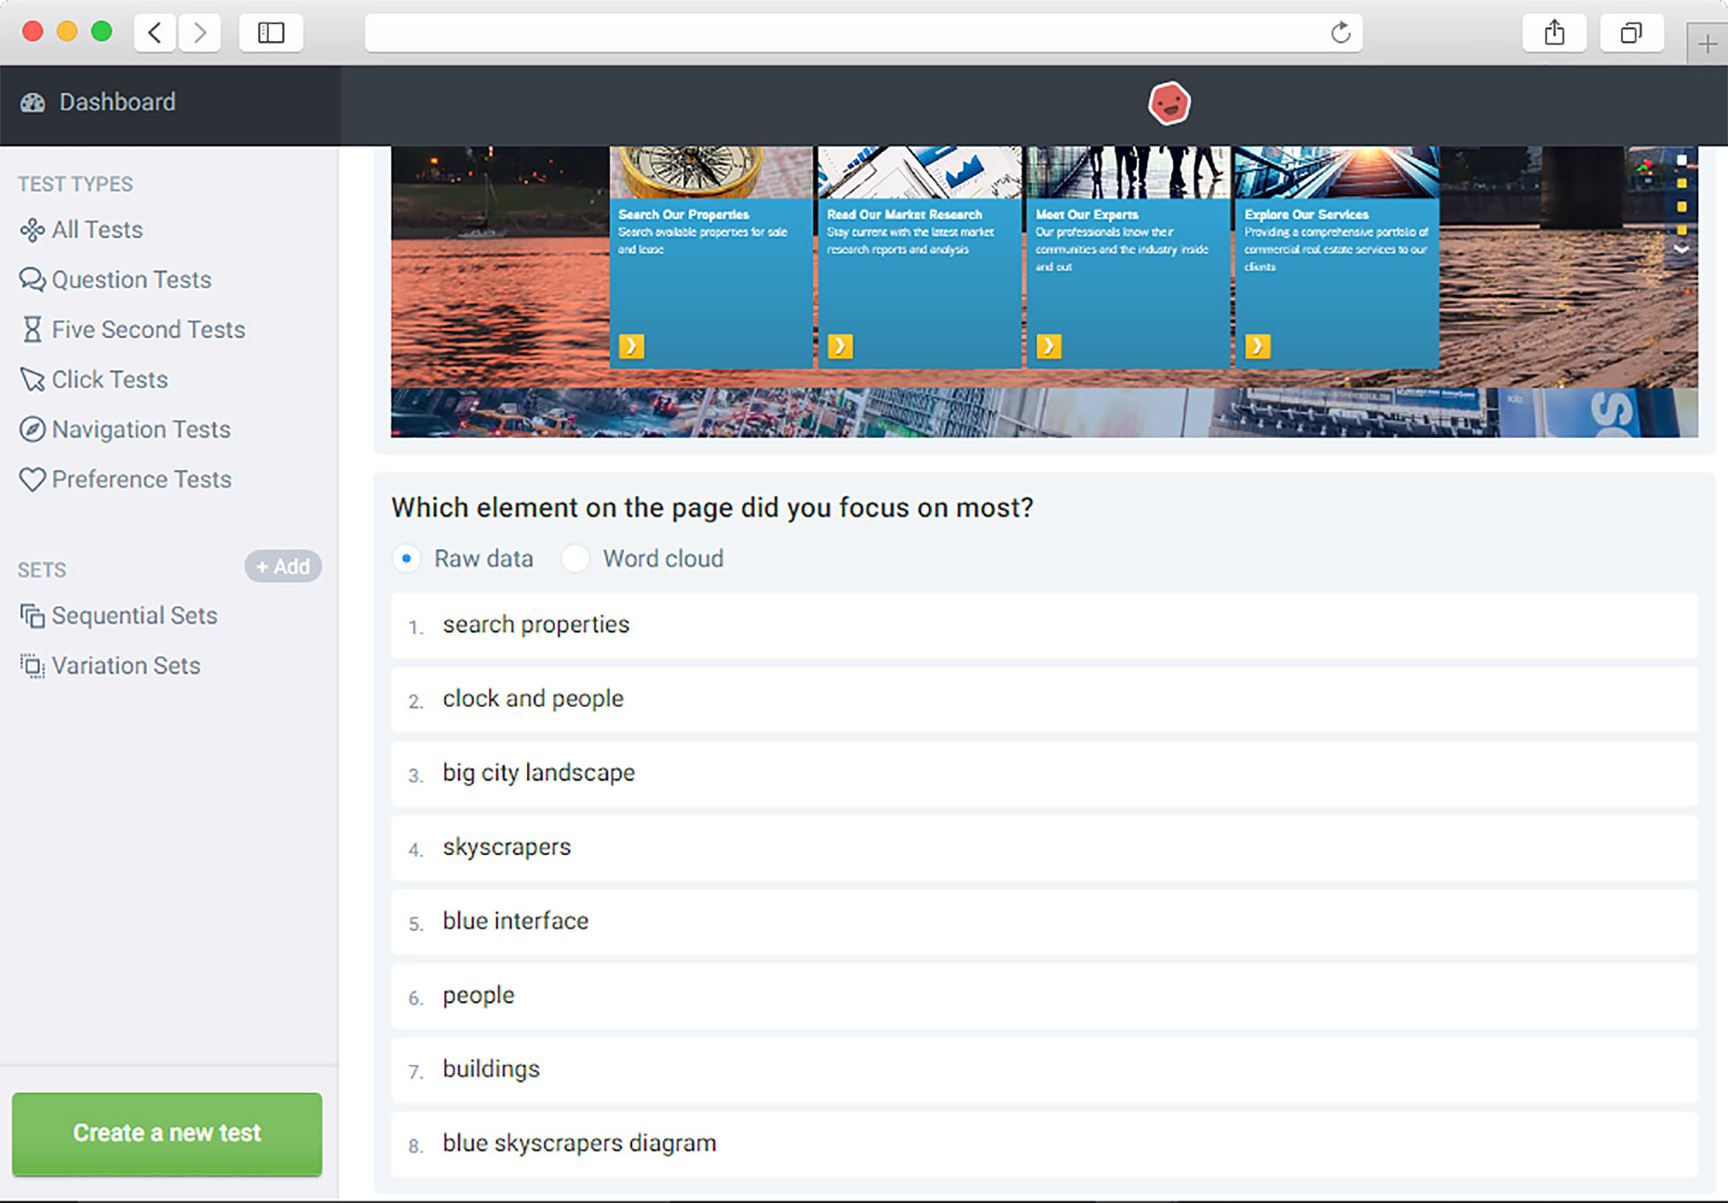Image resolution: width=1728 pixels, height=1203 pixels.
Task: Toggle the browser sidebar icon
Action: pos(271,34)
